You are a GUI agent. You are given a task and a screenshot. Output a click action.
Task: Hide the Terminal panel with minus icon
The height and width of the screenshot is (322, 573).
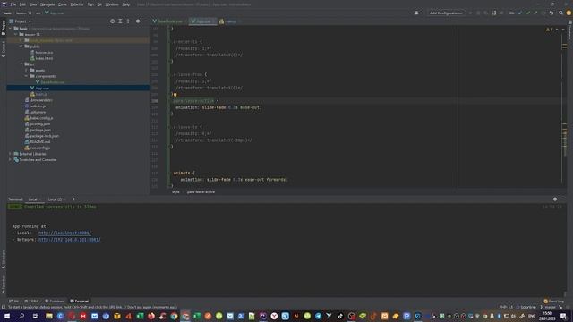pos(563,199)
